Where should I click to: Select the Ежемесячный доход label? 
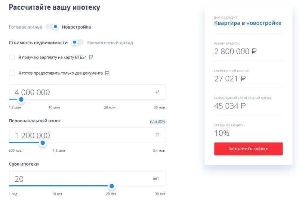pyautogui.click(x=110, y=43)
